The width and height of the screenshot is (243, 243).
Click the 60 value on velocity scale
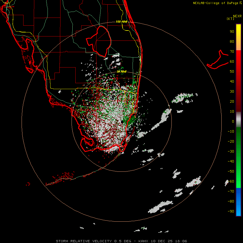pyautogui.click(x=232, y=61)
